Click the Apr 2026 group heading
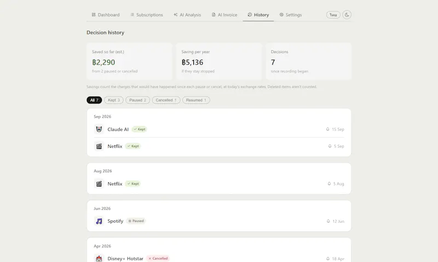 [102, 246]
